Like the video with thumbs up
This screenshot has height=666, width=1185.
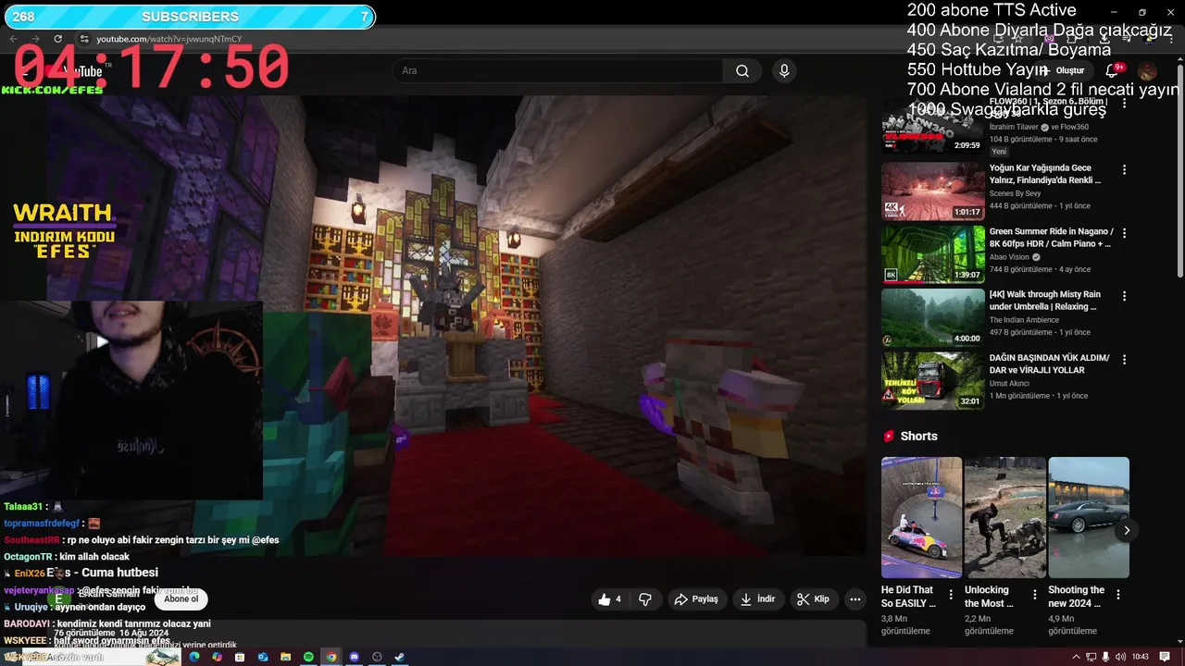coord(609,599)
